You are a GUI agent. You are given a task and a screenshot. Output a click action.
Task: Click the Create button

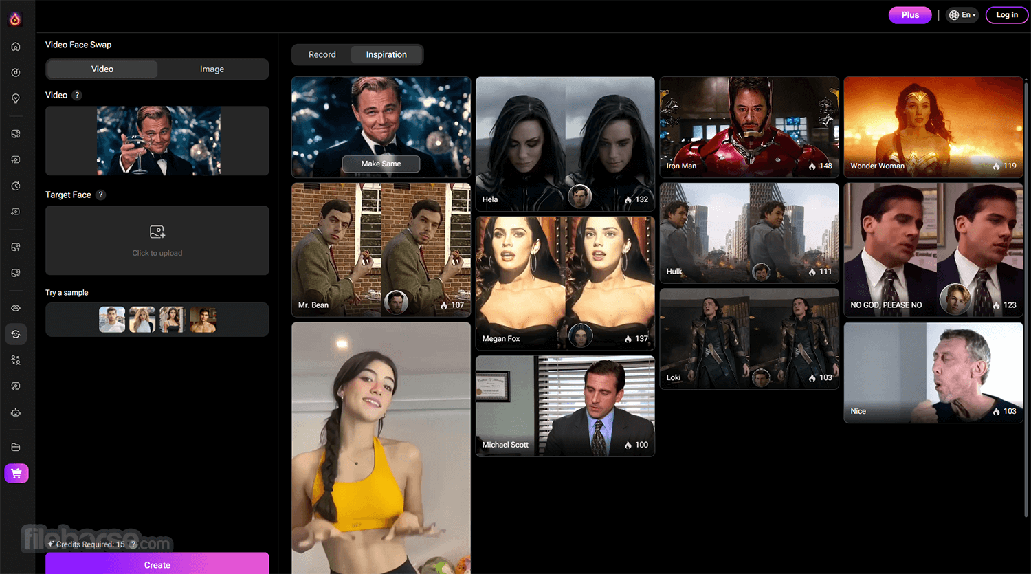(x=157, y=564)
